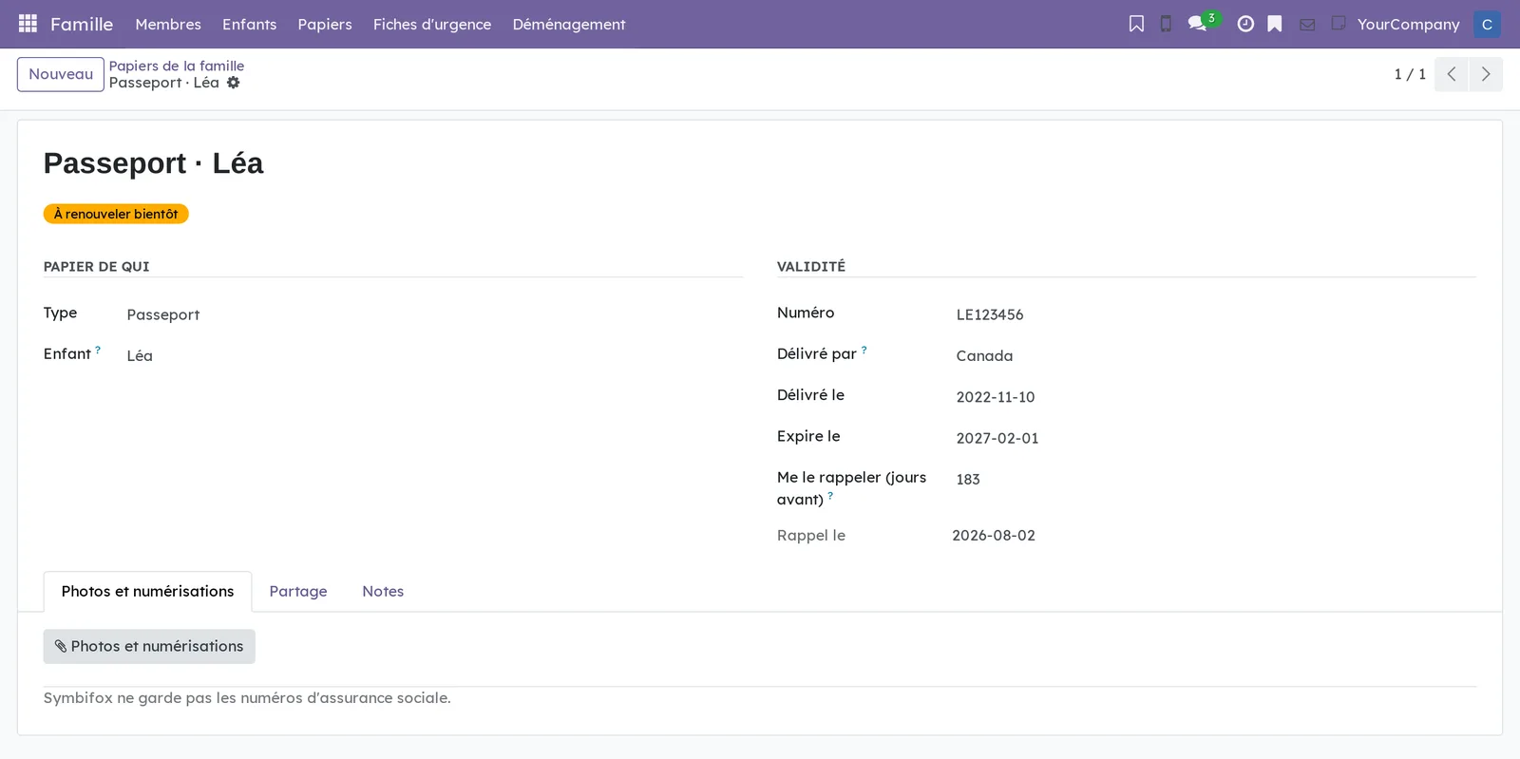Edit the reminder days value 183
Viewport: 1520px width, 759px height.
[x=1216, y=479]
